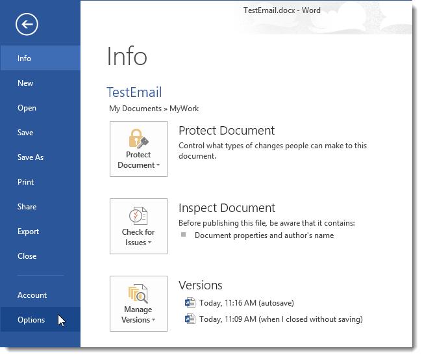Image resolution: width=422 pixels, height=357 pixels.
Task: Click the TestEmail document title
Action: [x=134, y=92]
